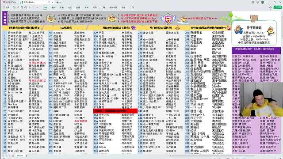Click the save icon in the quick toolbar
283x159 pixels.
[x=14, y=8]
